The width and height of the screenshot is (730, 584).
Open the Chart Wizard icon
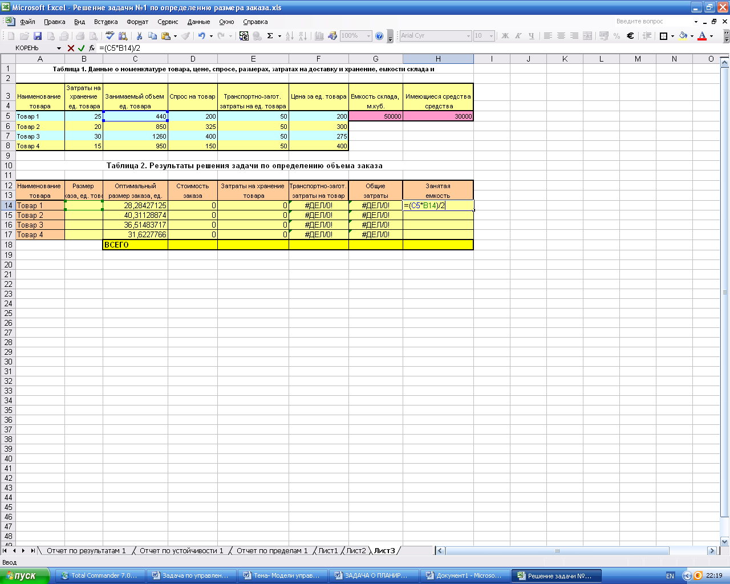(x=319, y=35)
